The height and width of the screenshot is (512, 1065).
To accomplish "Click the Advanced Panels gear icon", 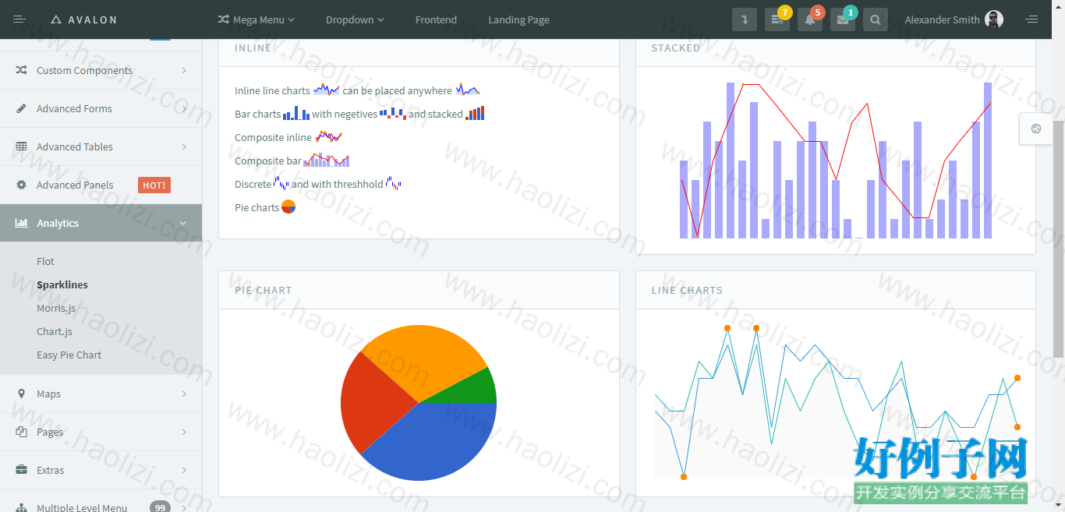I will pos(21,185).
